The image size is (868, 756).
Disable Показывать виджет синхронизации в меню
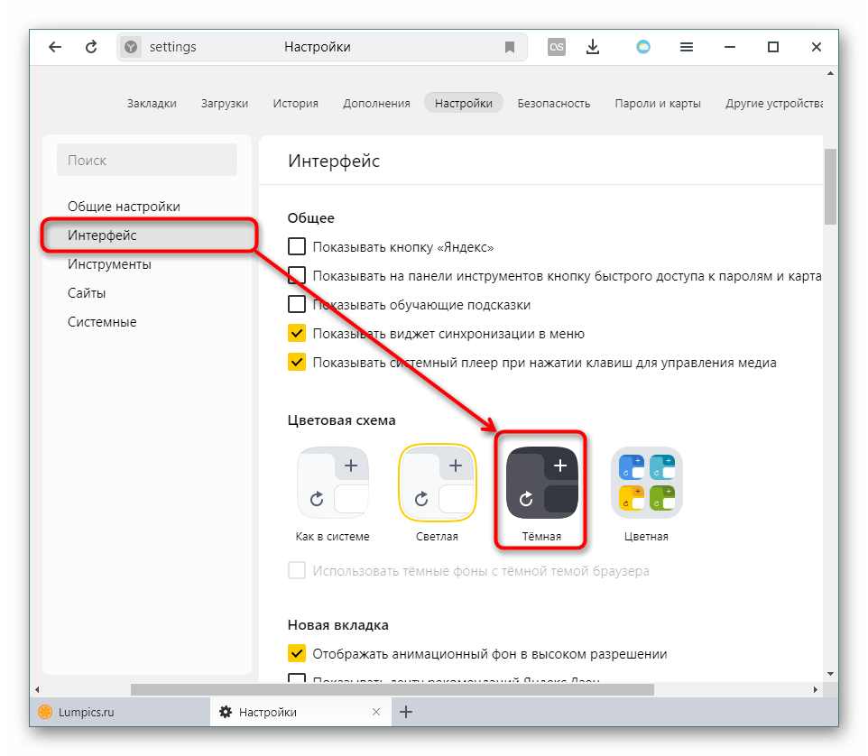tap(297, 333)
